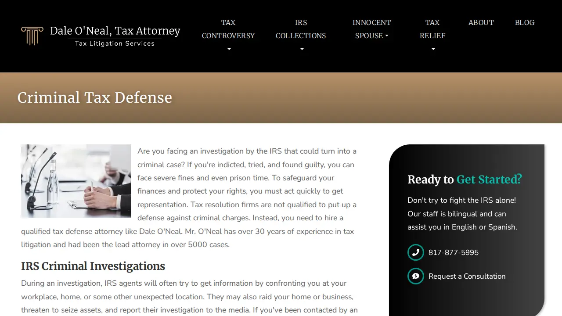
Task: Click the "Don't try to fight the IRS alone!" text
Action: click(x=461, y=200)
